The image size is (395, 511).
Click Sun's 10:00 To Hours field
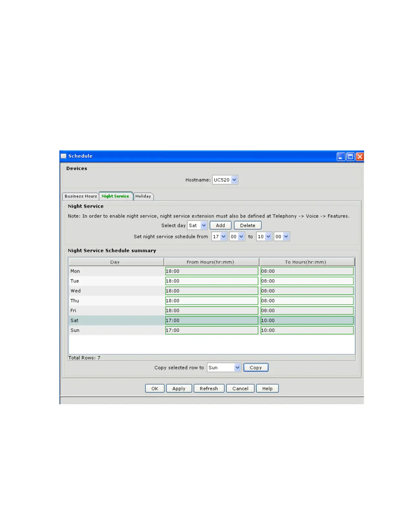[307, 330]
